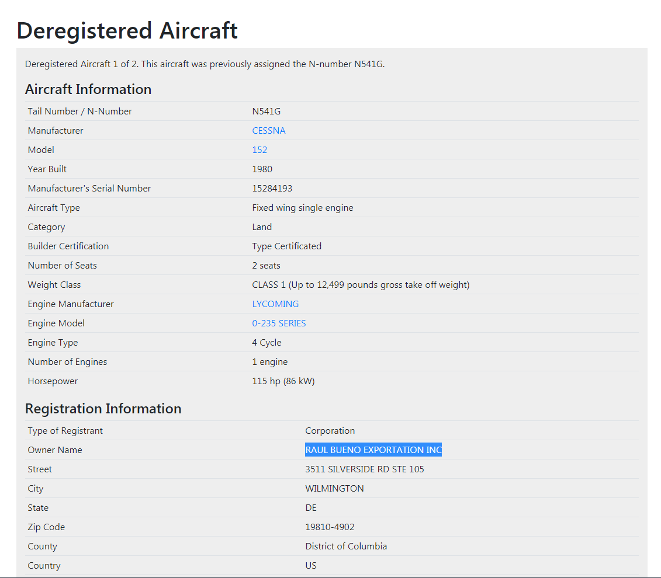Click 'Fixed wing single engine' value
Screen dimensions: 661x578
click(303, 208)
